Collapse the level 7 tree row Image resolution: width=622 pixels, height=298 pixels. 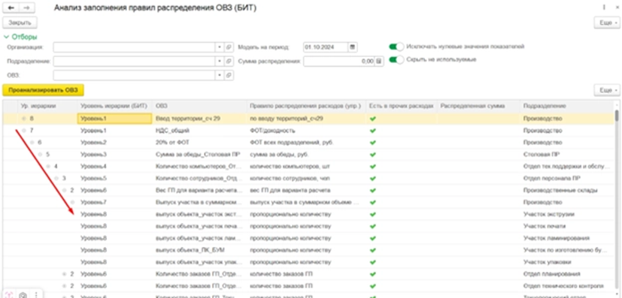point(24,130)
